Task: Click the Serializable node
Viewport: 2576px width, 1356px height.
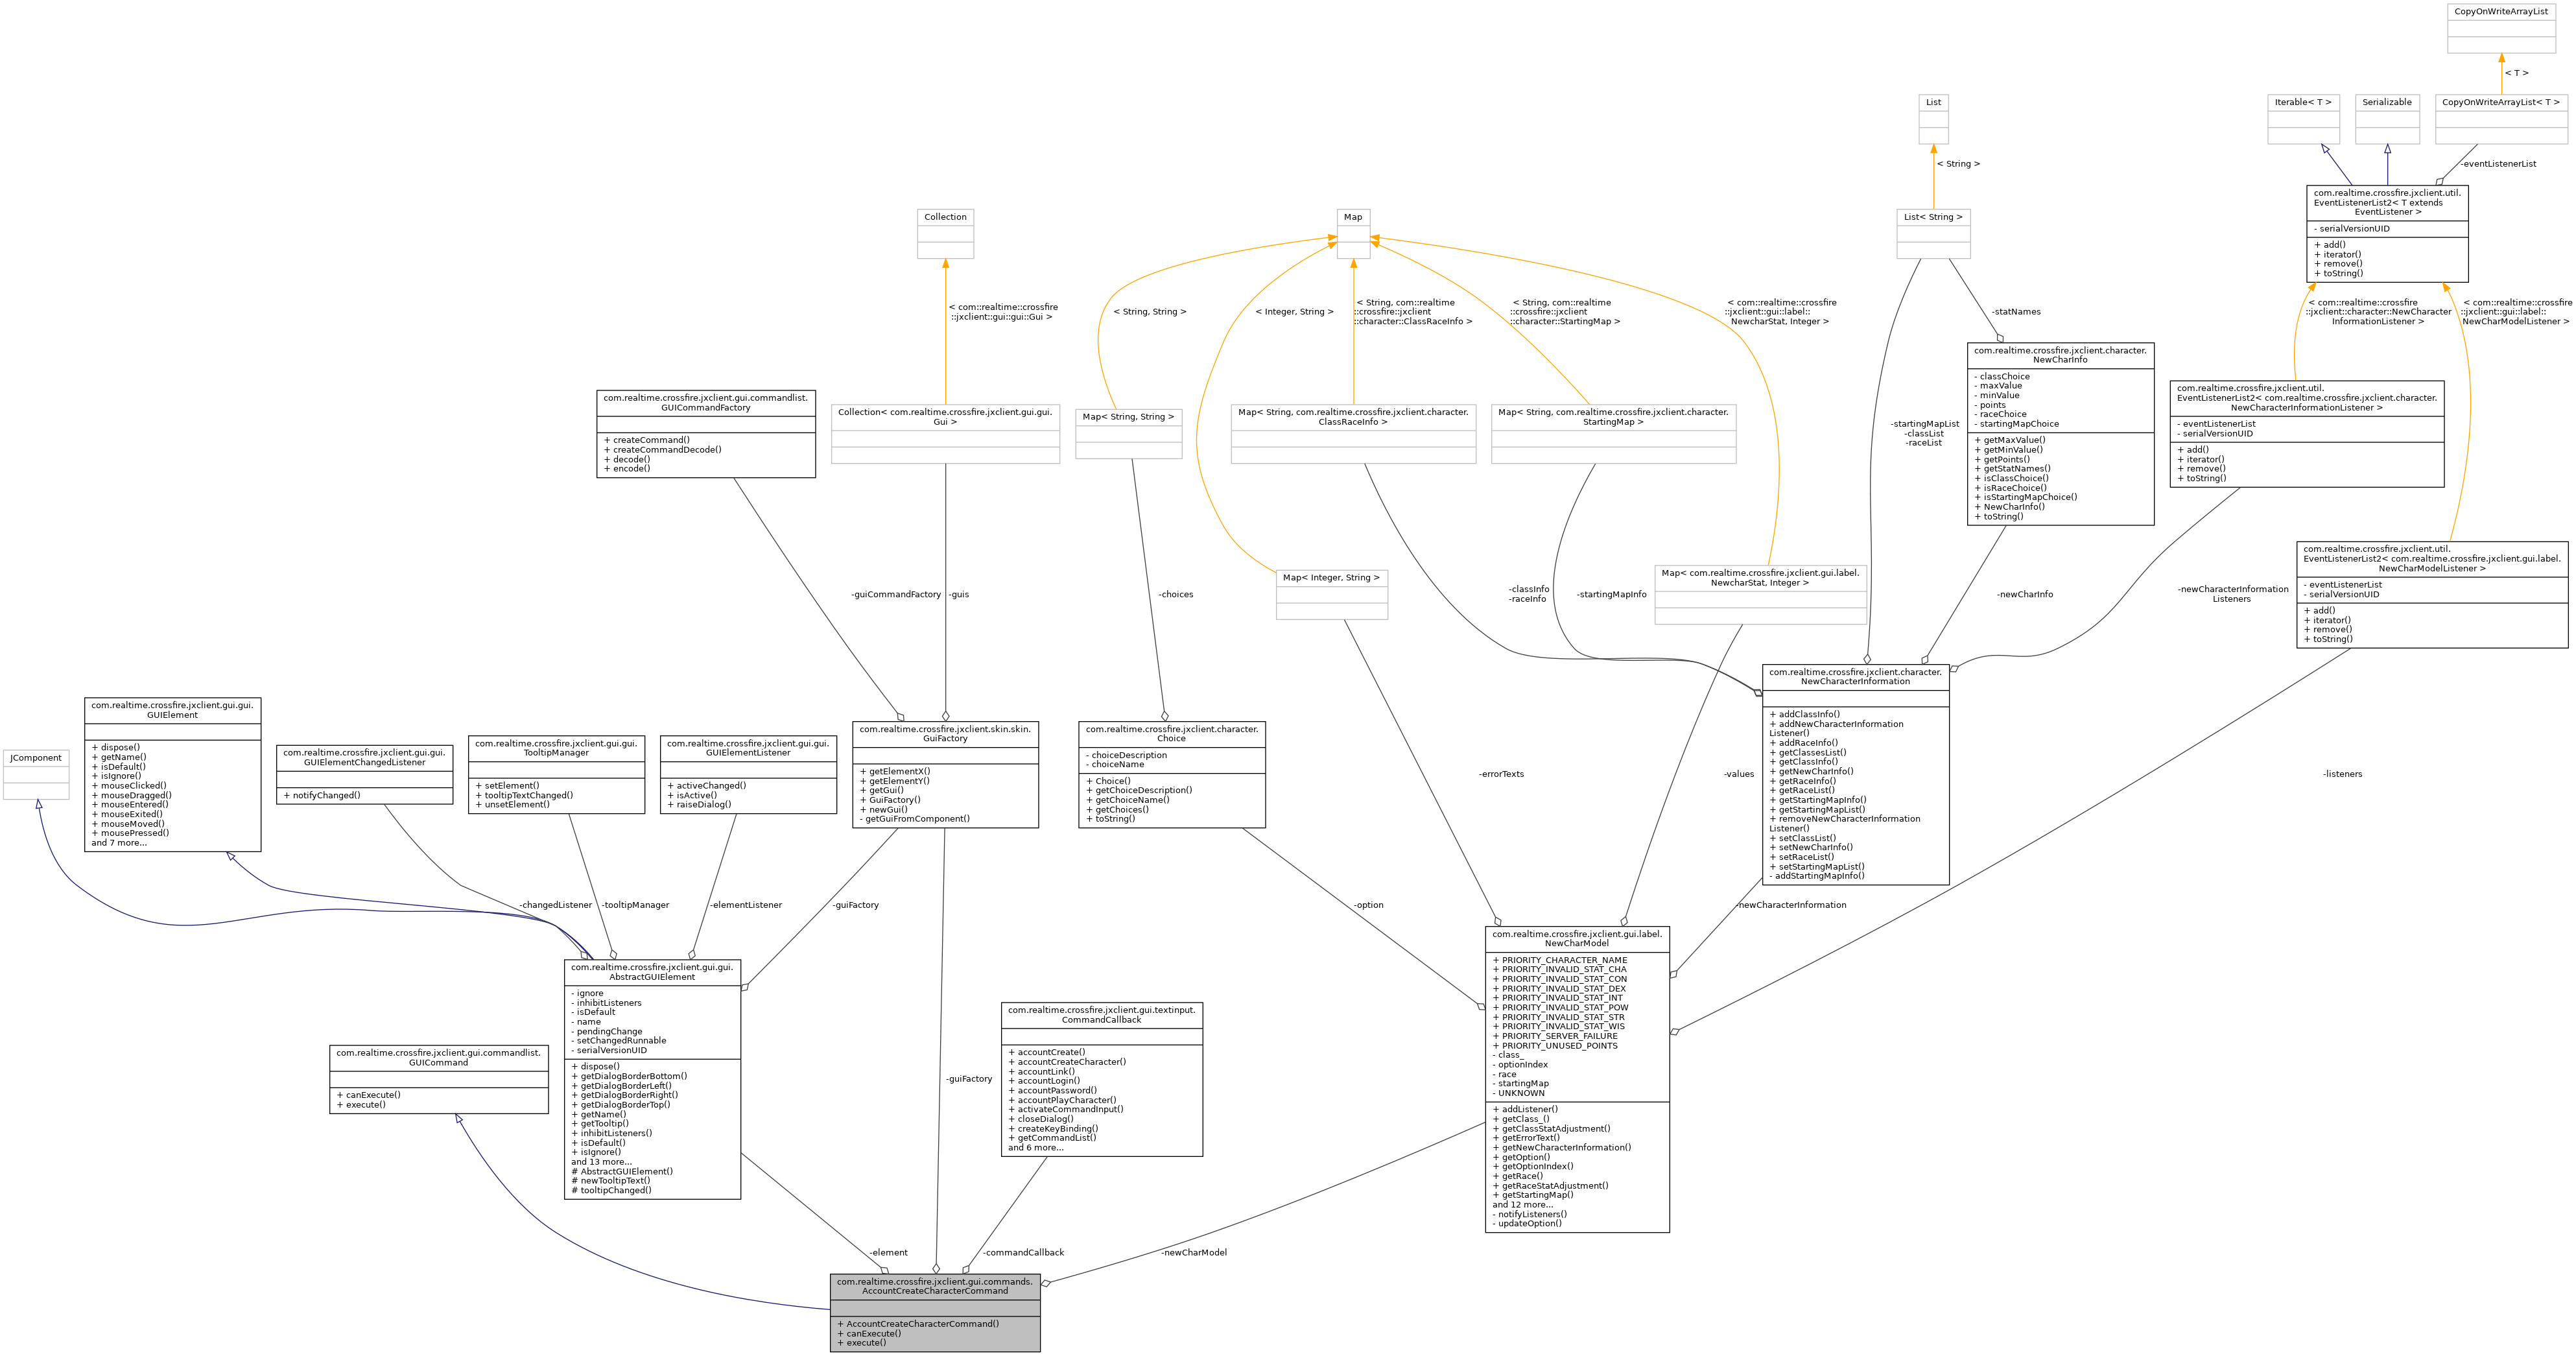Action: pos(2387,119)
